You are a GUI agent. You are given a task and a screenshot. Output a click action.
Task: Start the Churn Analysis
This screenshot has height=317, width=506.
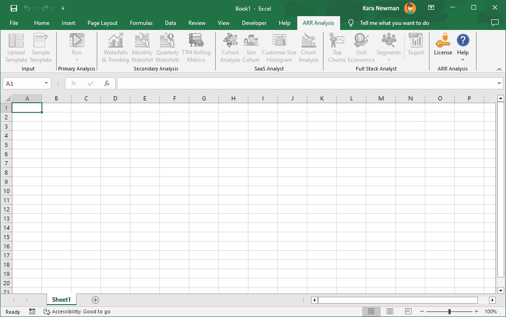click(x=308, y=47)
